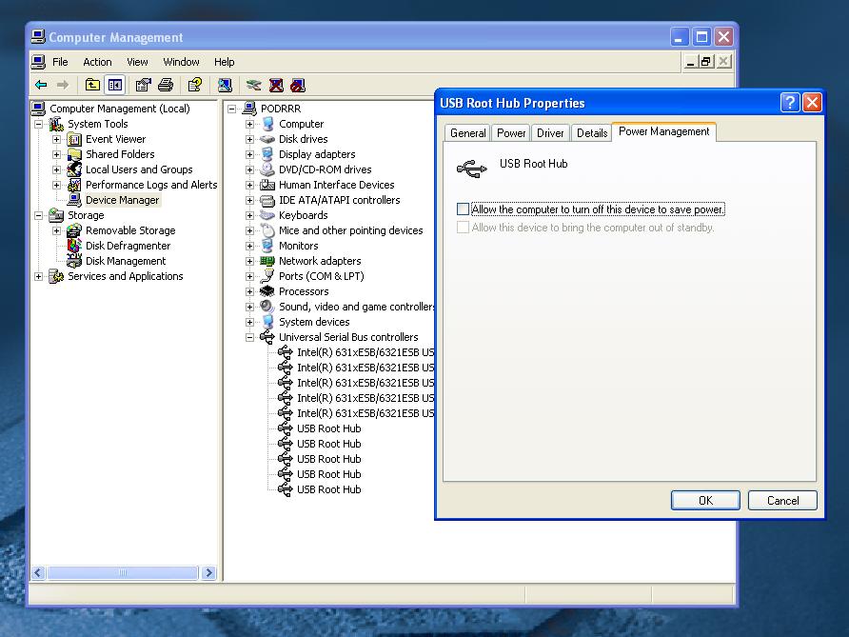
Task: Switch to the Details tab
Action: [x=592, y=133]
